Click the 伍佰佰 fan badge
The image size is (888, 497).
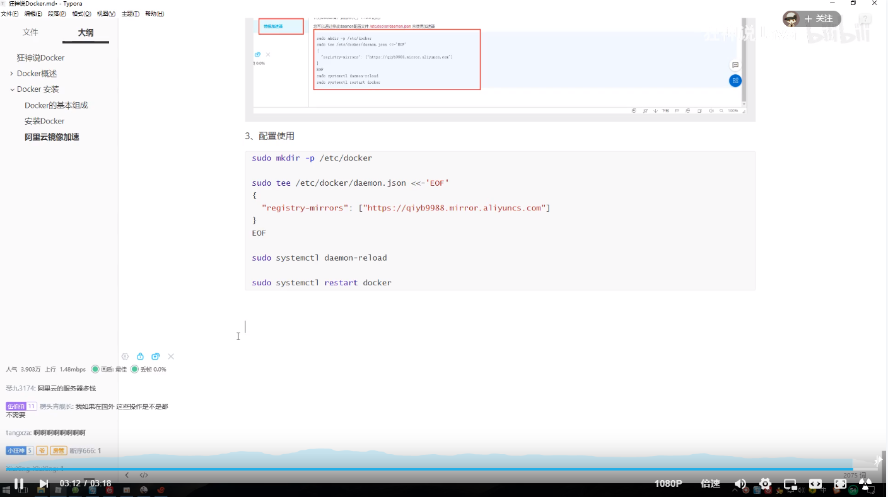(x=21, y=406)
